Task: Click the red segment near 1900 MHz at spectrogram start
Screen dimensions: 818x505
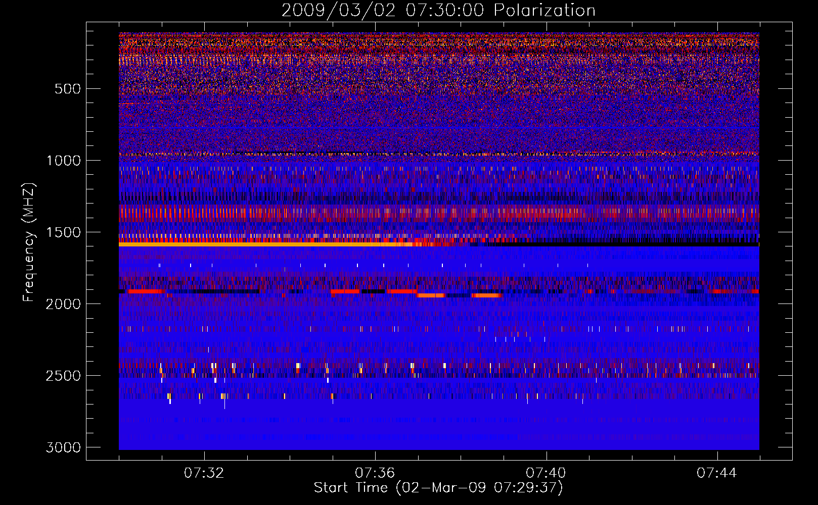Action: (x=146, y=291)
